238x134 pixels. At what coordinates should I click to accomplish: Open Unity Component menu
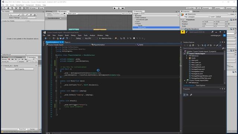point(30,5)
